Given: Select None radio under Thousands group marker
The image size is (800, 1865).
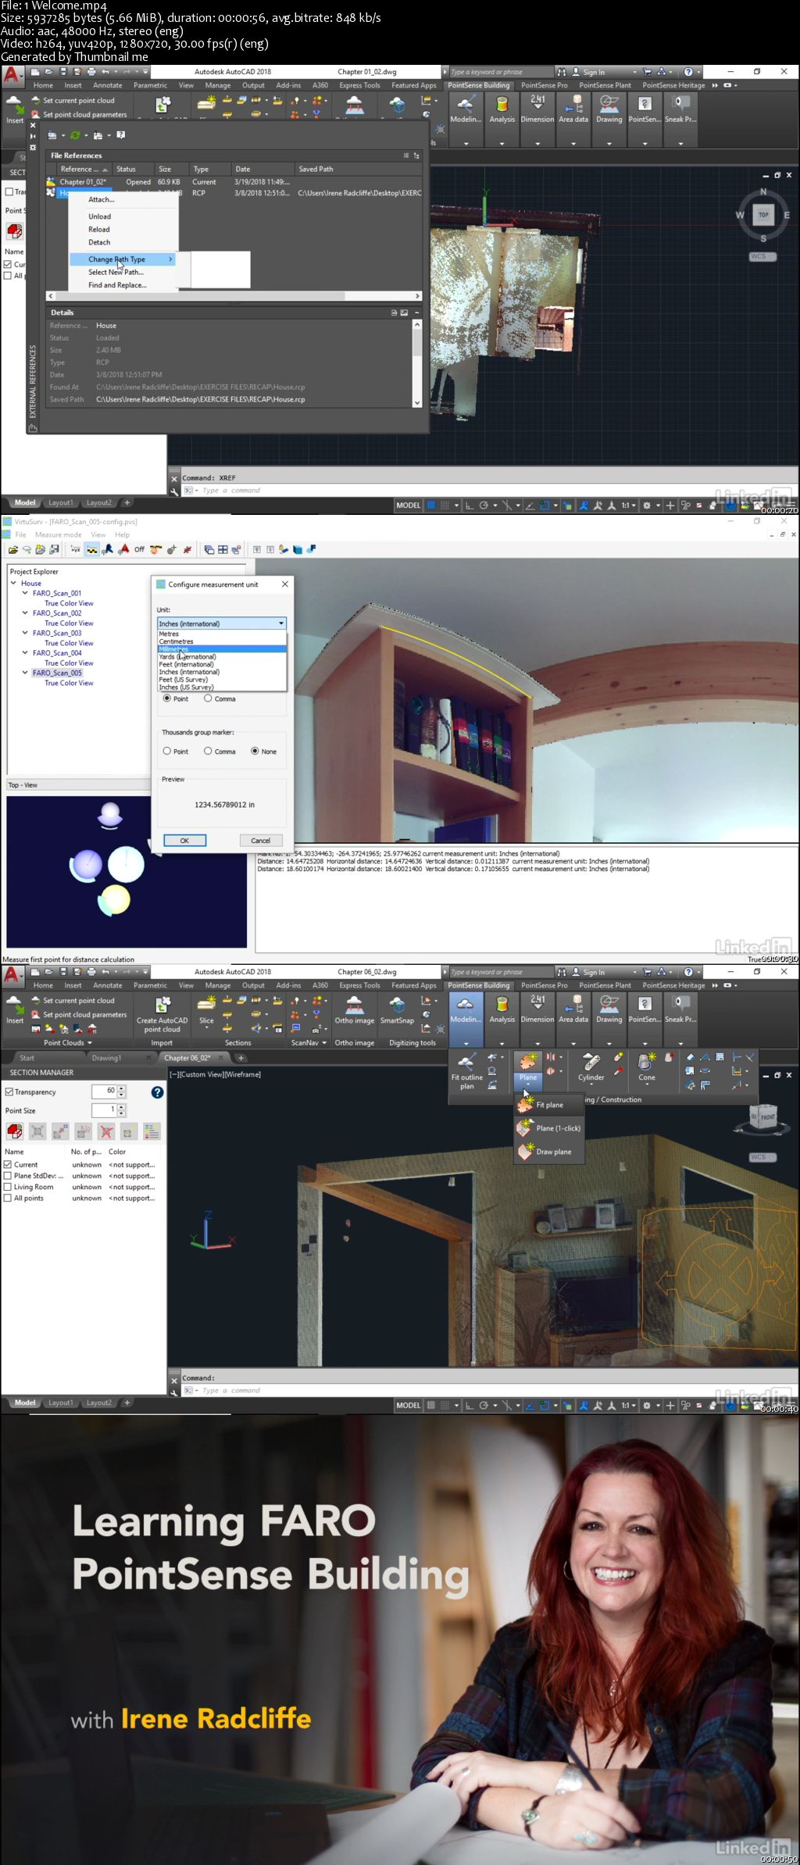Looking at the screenshot, I should (x=255, y=751).
